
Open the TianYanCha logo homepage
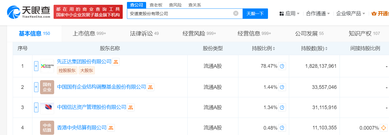[28, 12]
